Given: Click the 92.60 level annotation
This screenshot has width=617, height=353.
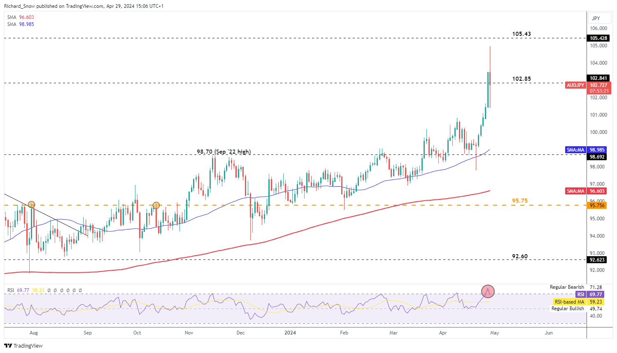Looking at the screenshot, I should (x=519, y=256).
